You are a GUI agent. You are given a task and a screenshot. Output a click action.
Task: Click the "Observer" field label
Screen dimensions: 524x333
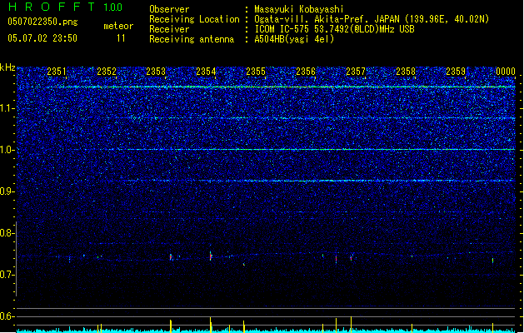click(169, 9)
